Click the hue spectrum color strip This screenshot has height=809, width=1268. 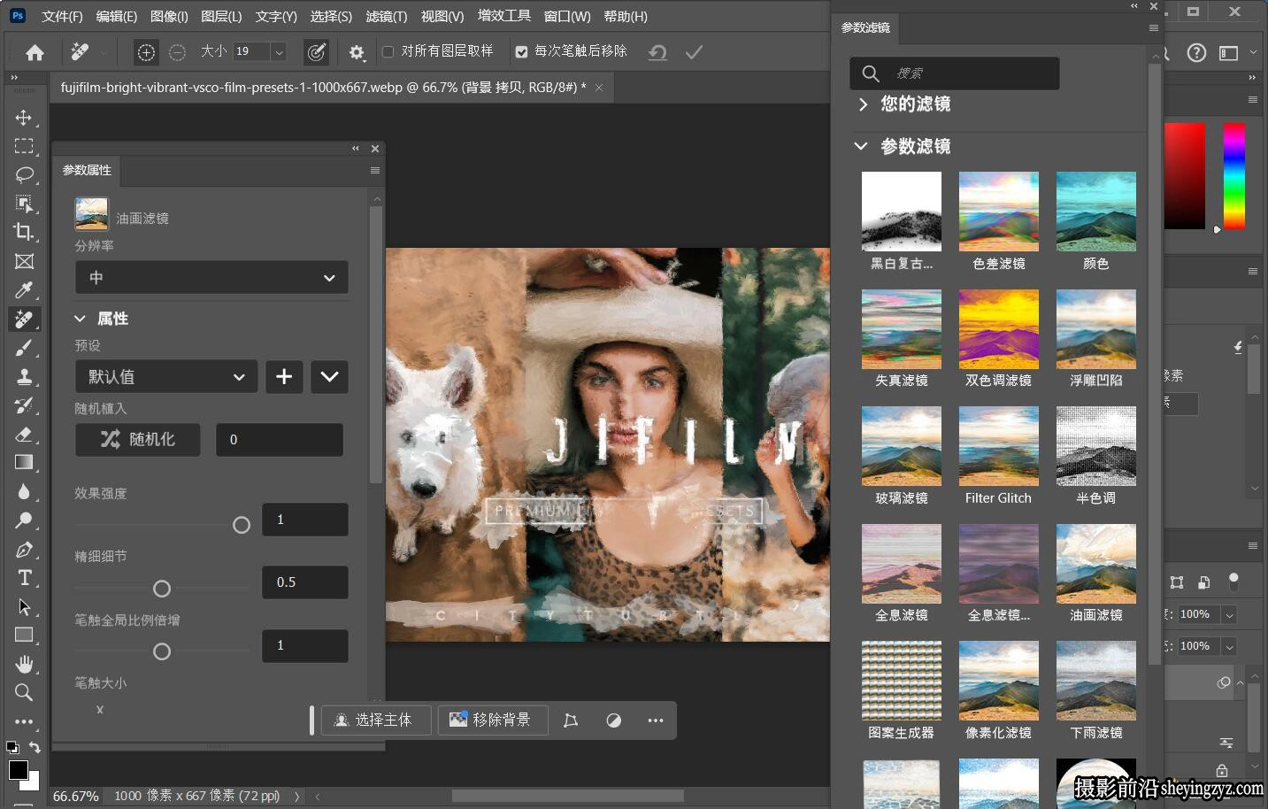1234,176
